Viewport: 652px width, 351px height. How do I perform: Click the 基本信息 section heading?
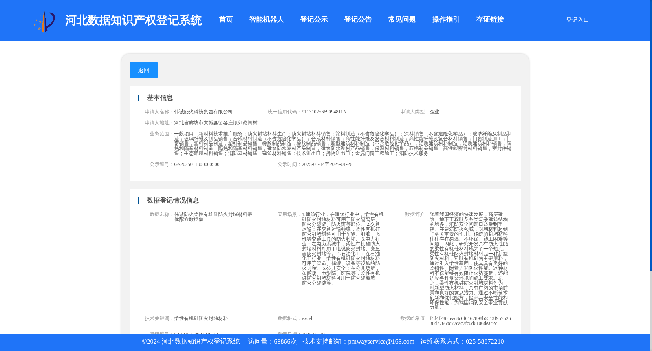pyautogui.click(x=160, y=98)
